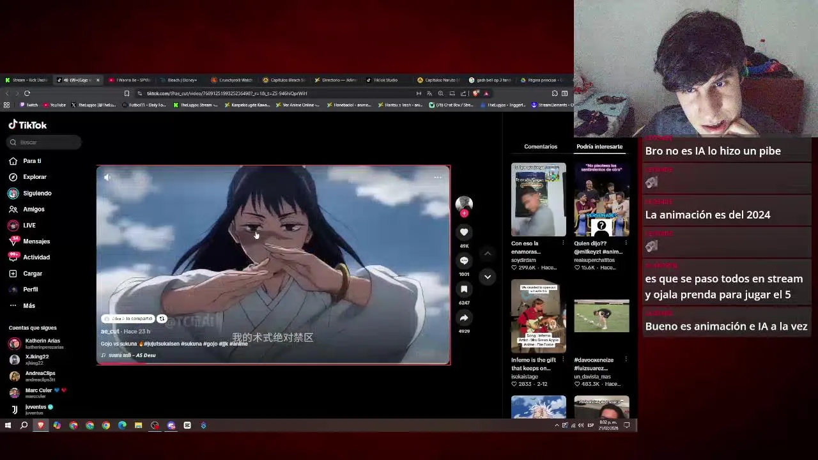Screen dimensions: 818x460
Task: Open Microsoft Edge from taskbar
Action: coord(122,425)
